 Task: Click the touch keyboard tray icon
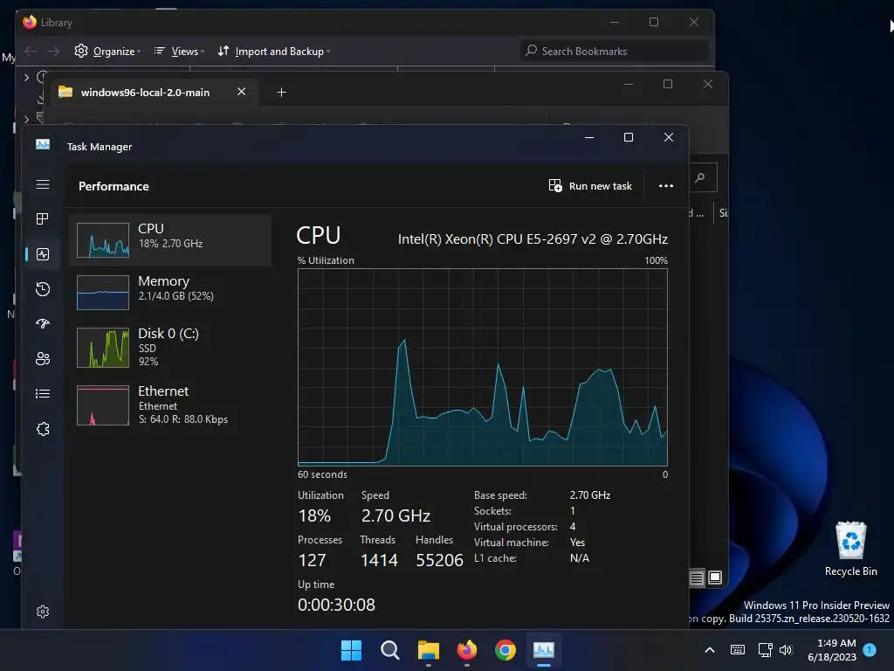coord(737,650)
